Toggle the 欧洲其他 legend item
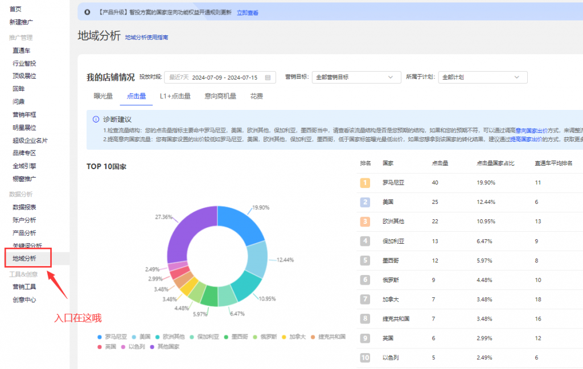 (170, 337)
